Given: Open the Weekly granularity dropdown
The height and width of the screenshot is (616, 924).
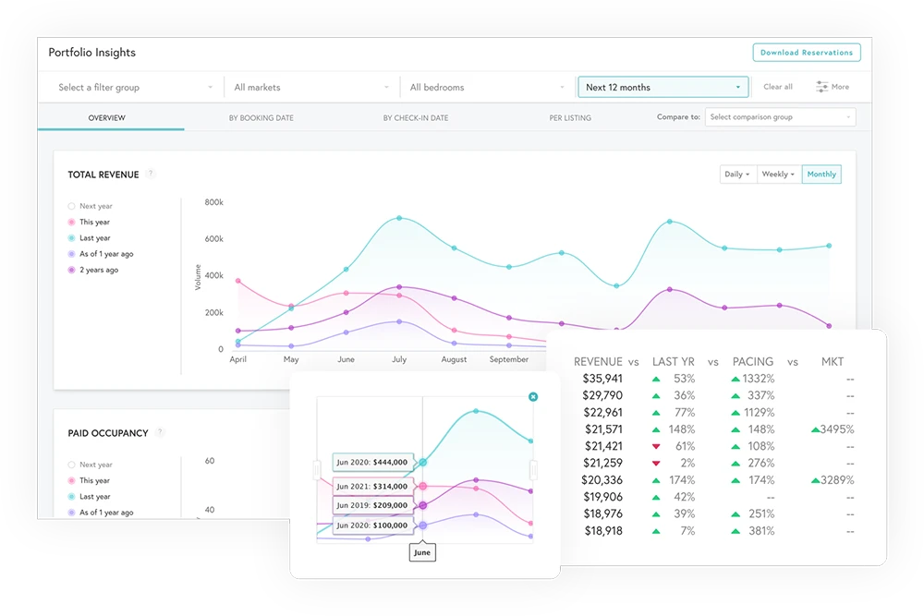Looking at the screenshot, I should (779, 175).
